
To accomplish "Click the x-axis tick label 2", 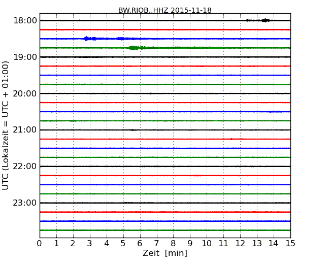I will pos(73,244).
